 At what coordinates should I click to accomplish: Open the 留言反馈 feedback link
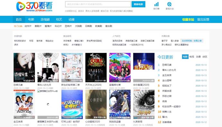[203, 20]
